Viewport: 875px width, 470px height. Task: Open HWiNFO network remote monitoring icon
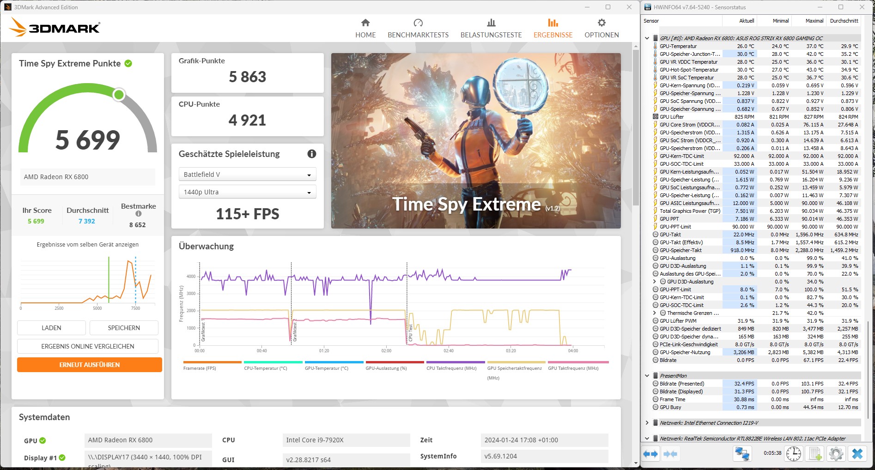point(742,454)
